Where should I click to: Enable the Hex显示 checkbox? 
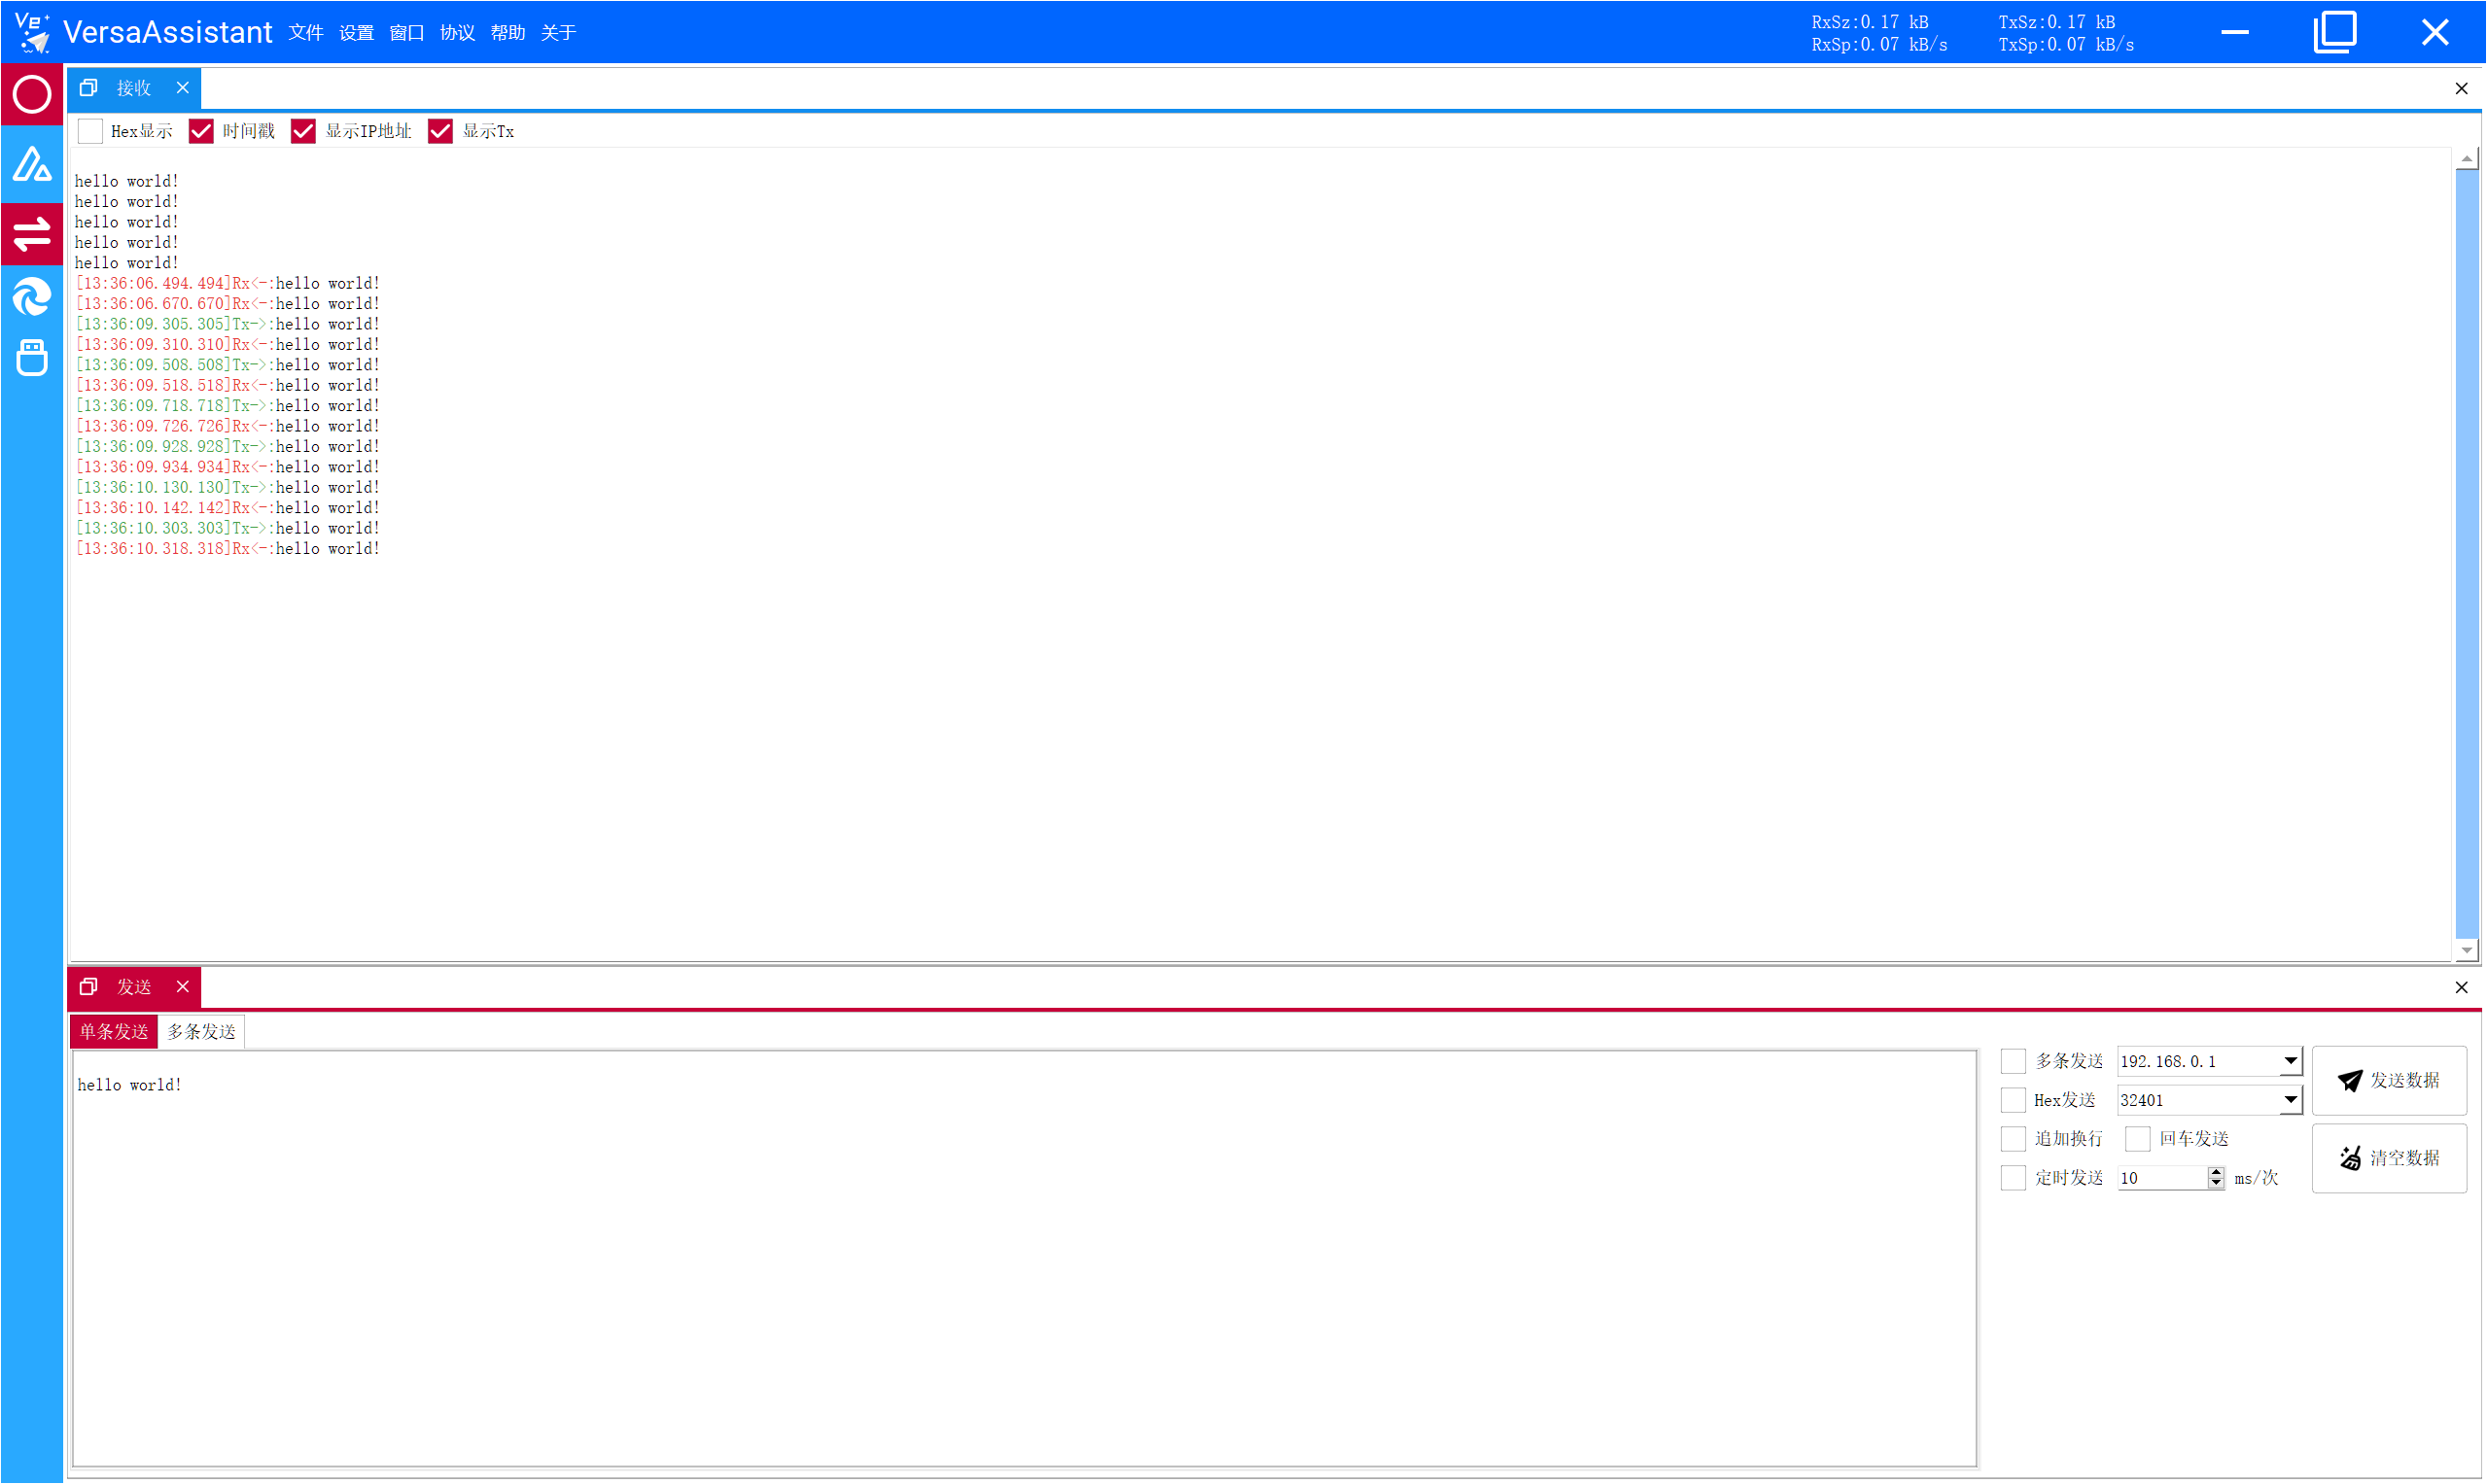(90, 131)
